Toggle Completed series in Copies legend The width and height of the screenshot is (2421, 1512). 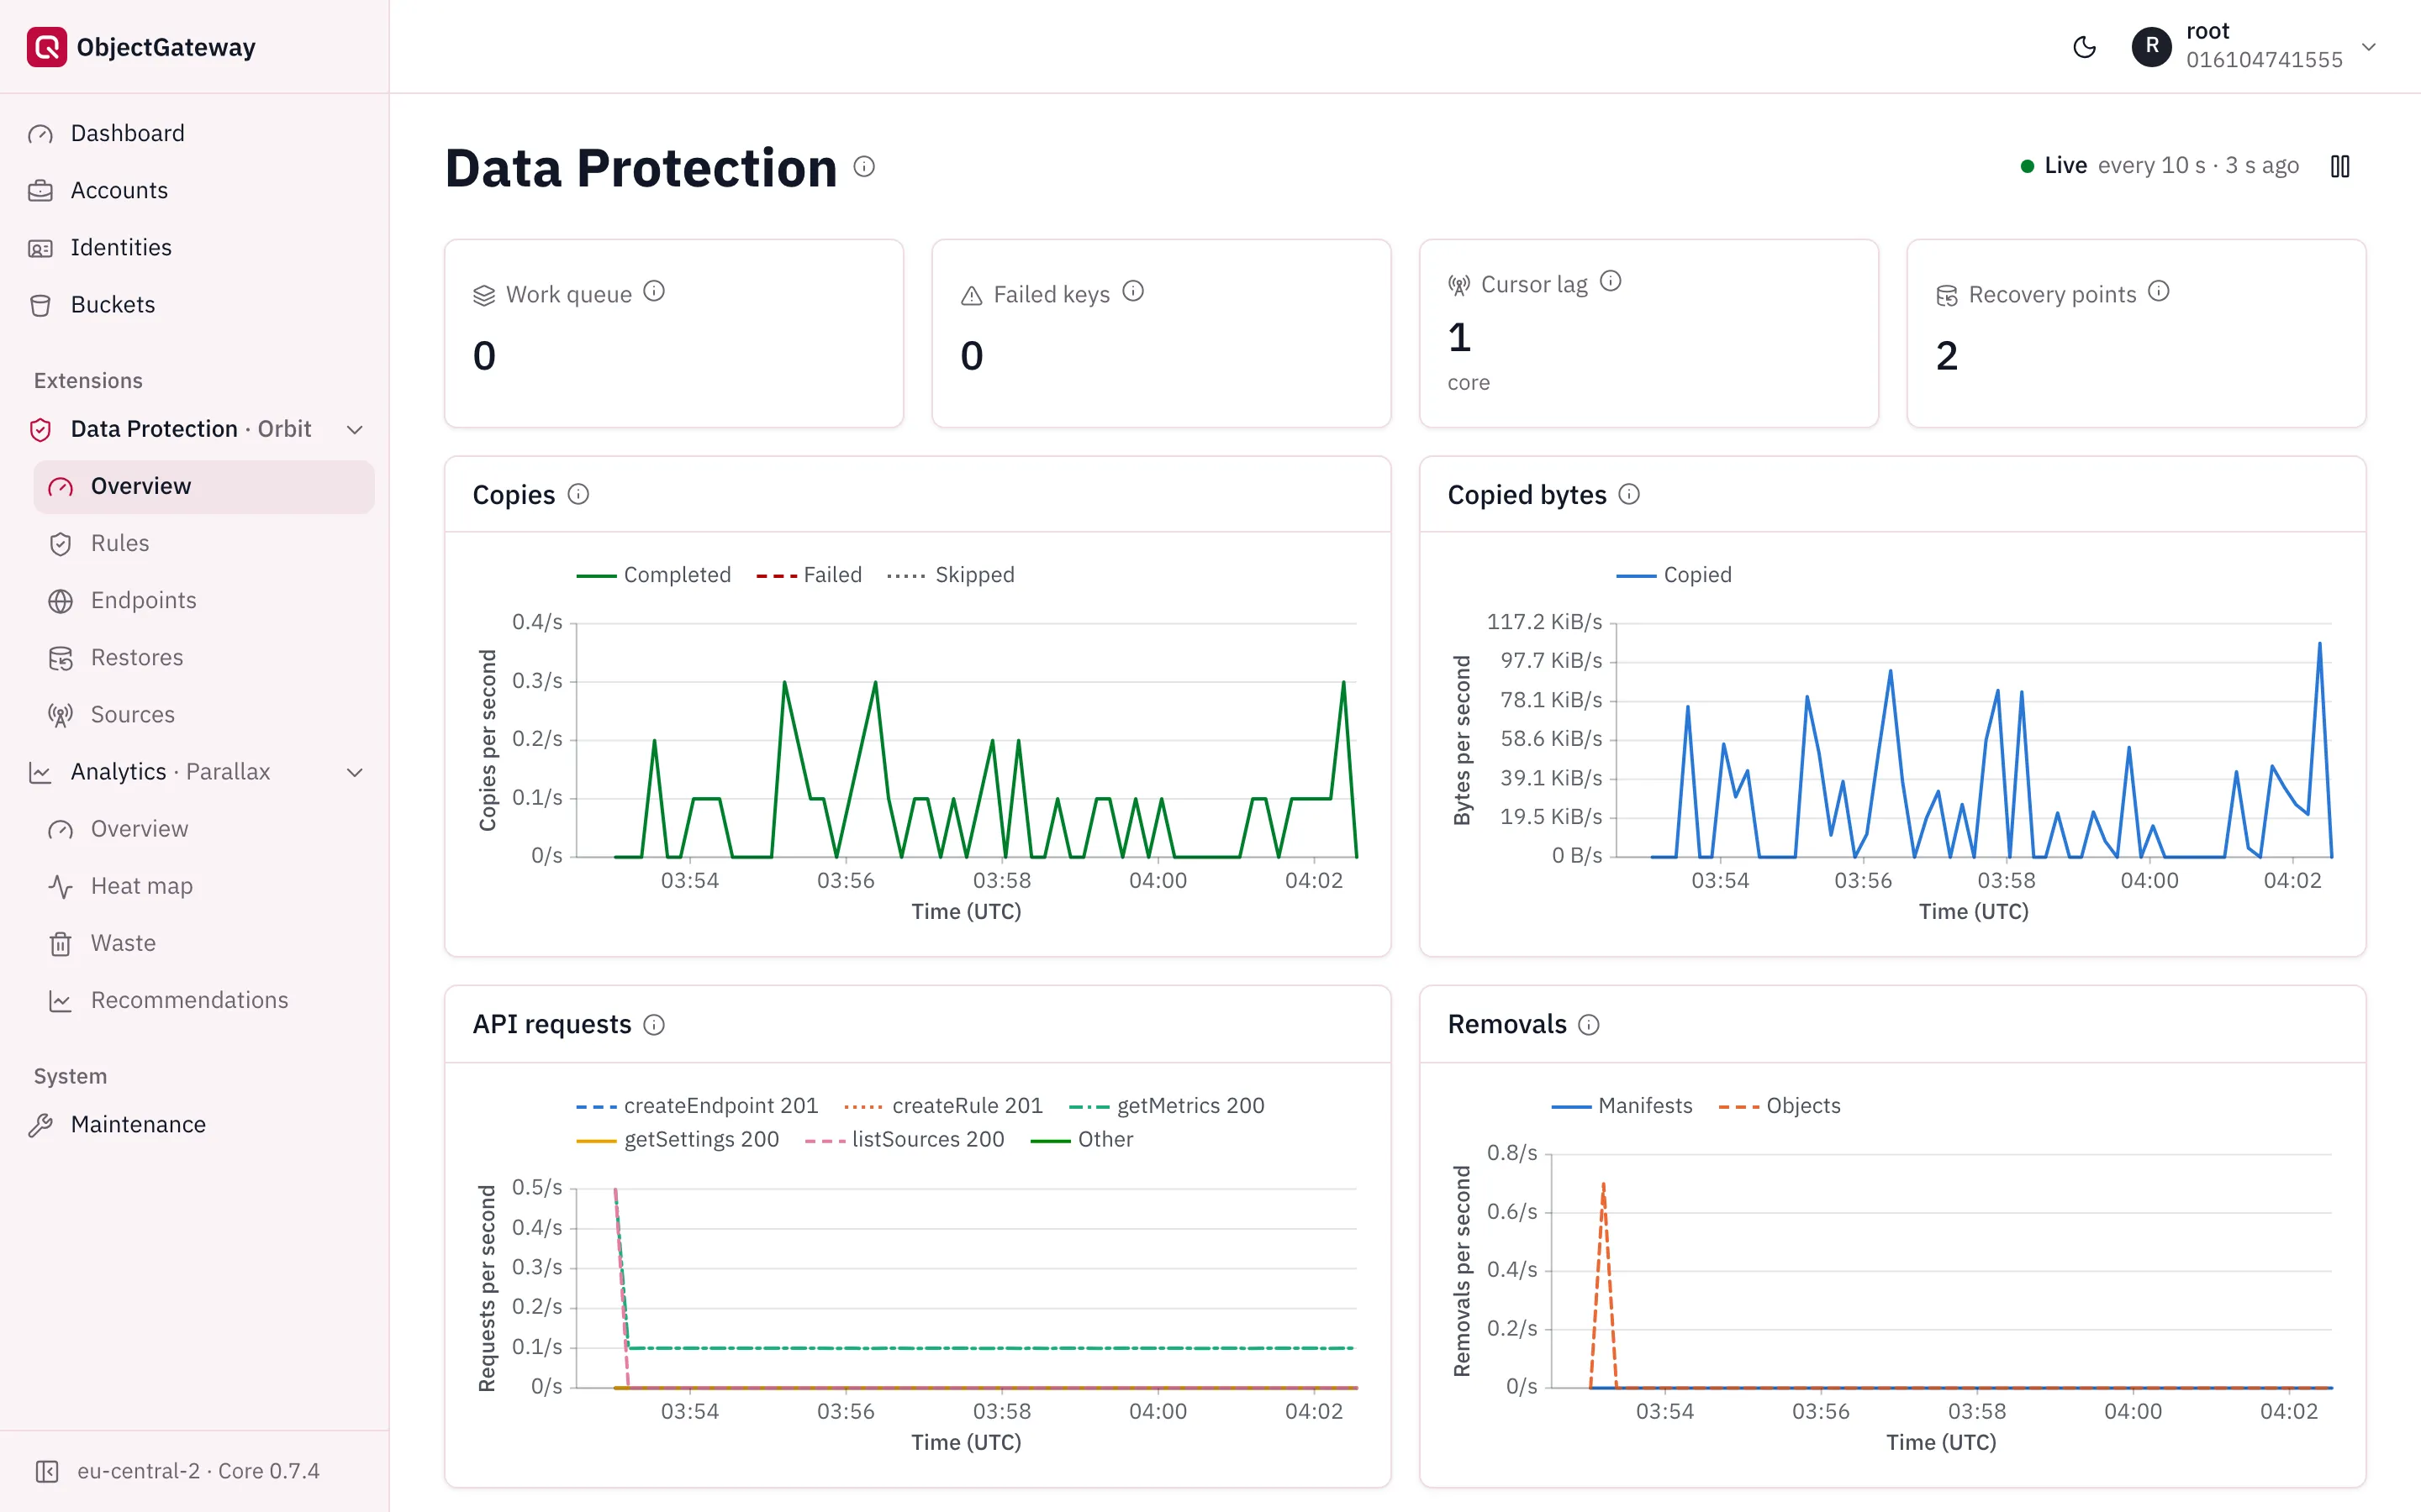click(x=653, y=575)
